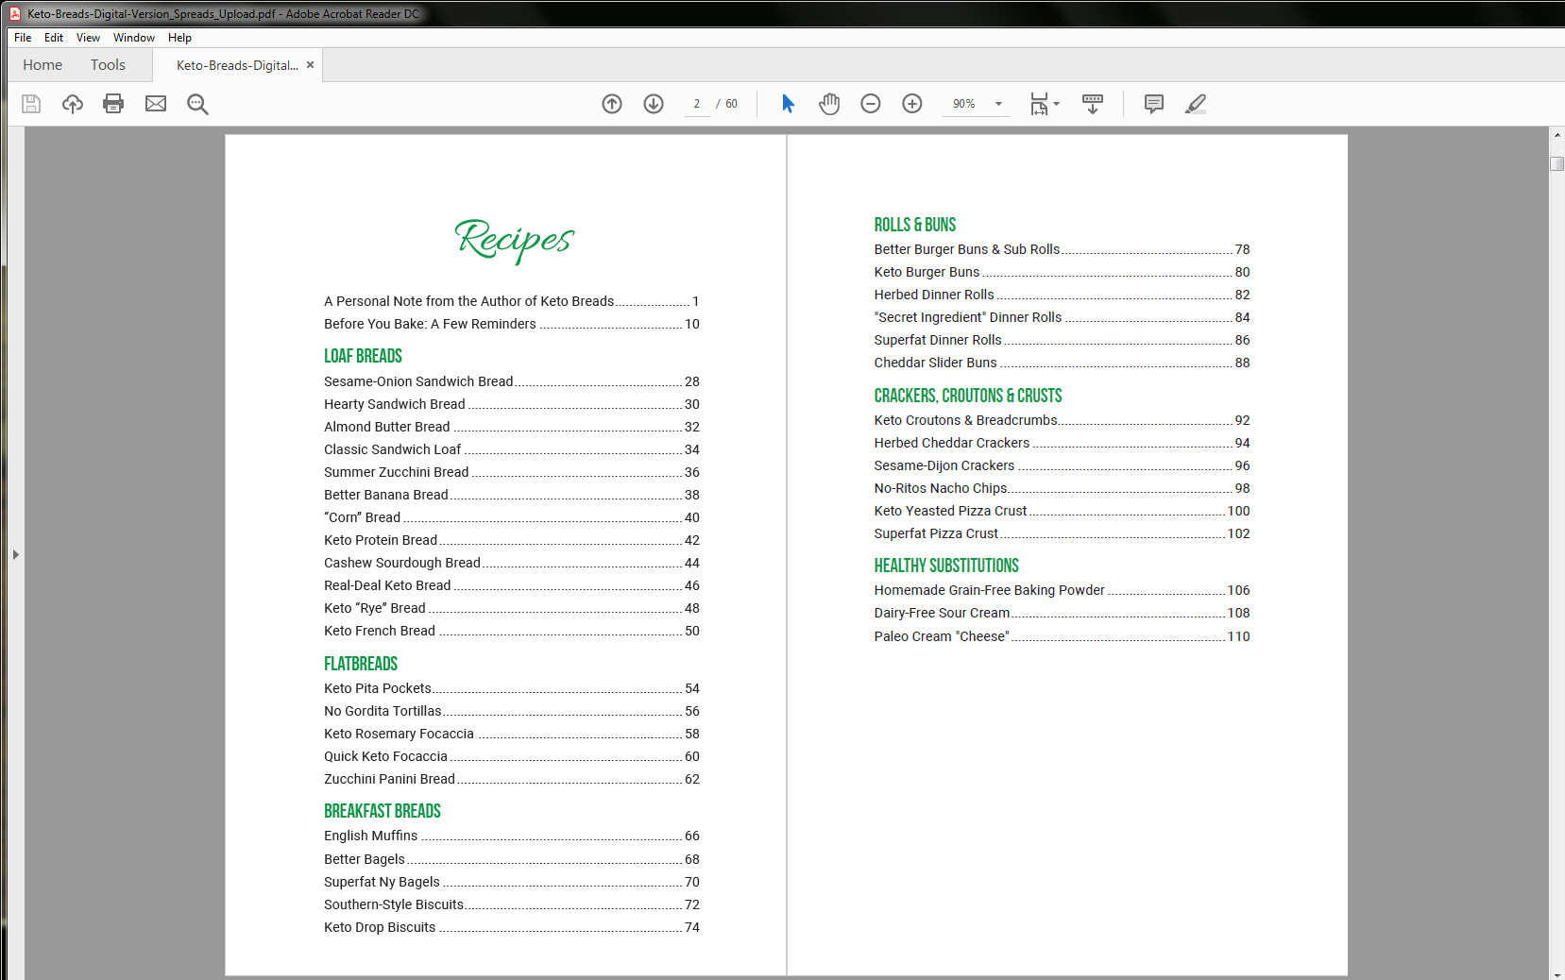
Task: Print the document using the printer icon
Action: pos(113,104)
